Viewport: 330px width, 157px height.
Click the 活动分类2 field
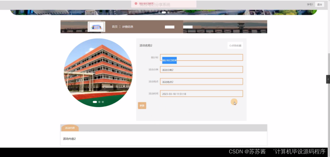coord(201,70)
